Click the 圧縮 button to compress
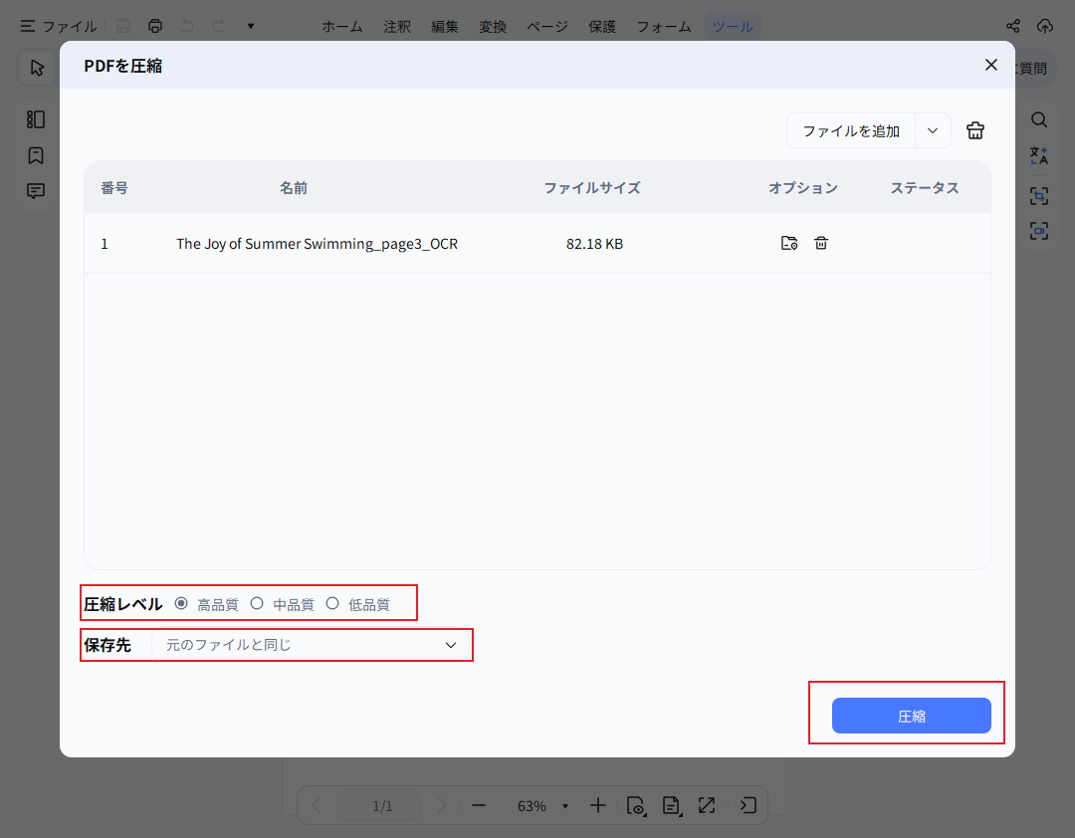The height and width of the screenshot is (838, 1075). pyautogui.click(x=911, y=715)
